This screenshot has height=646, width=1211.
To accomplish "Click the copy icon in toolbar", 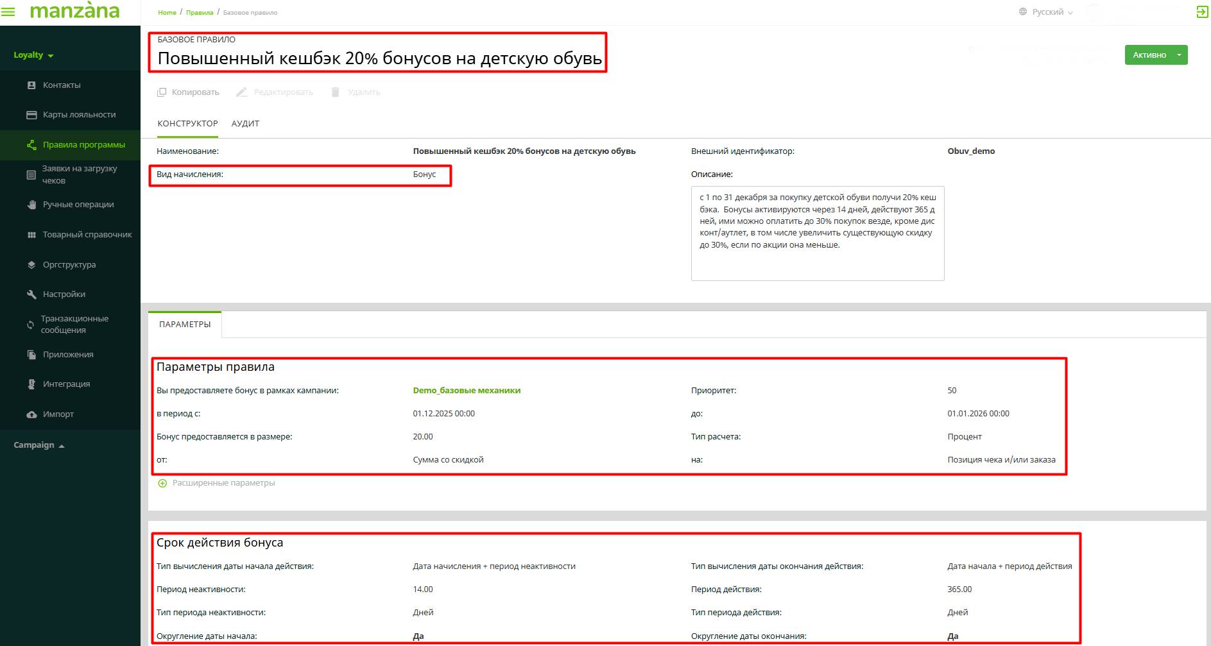I will coord(162,92).
